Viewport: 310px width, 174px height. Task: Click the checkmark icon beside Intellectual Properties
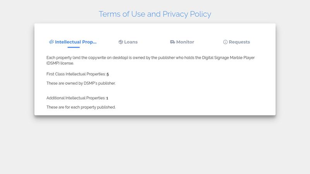[x=51, y=42]
